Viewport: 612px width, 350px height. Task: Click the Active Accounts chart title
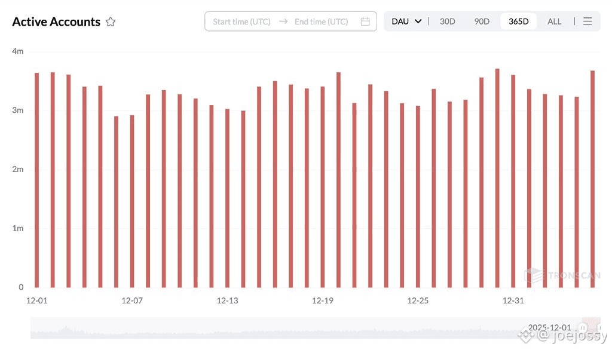pyautogui.click(x=56, y=22)
